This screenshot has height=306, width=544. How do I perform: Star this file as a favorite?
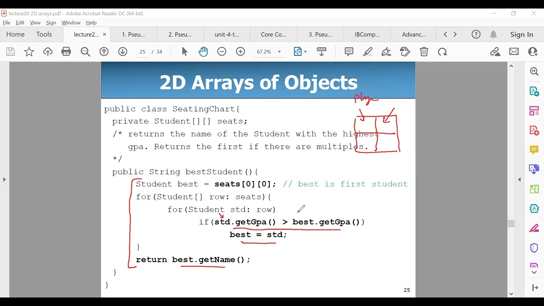coord(29,52)
